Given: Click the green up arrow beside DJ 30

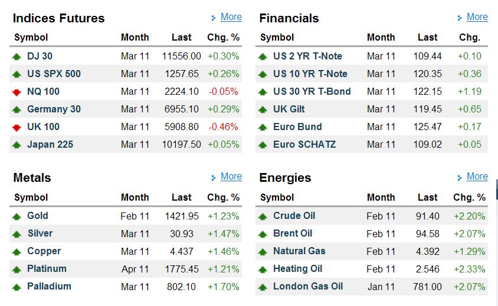Looking at the screenshot, I should [x=17, y=56].
